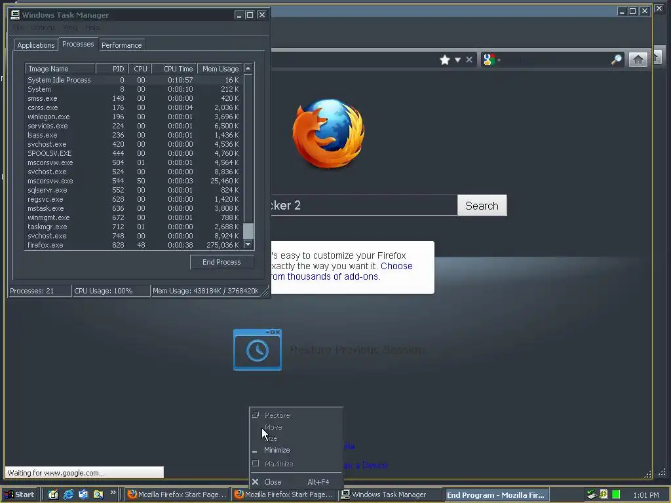Click the large Firefox logo
This screenshot has width=671, height=503.
(329, 133)
